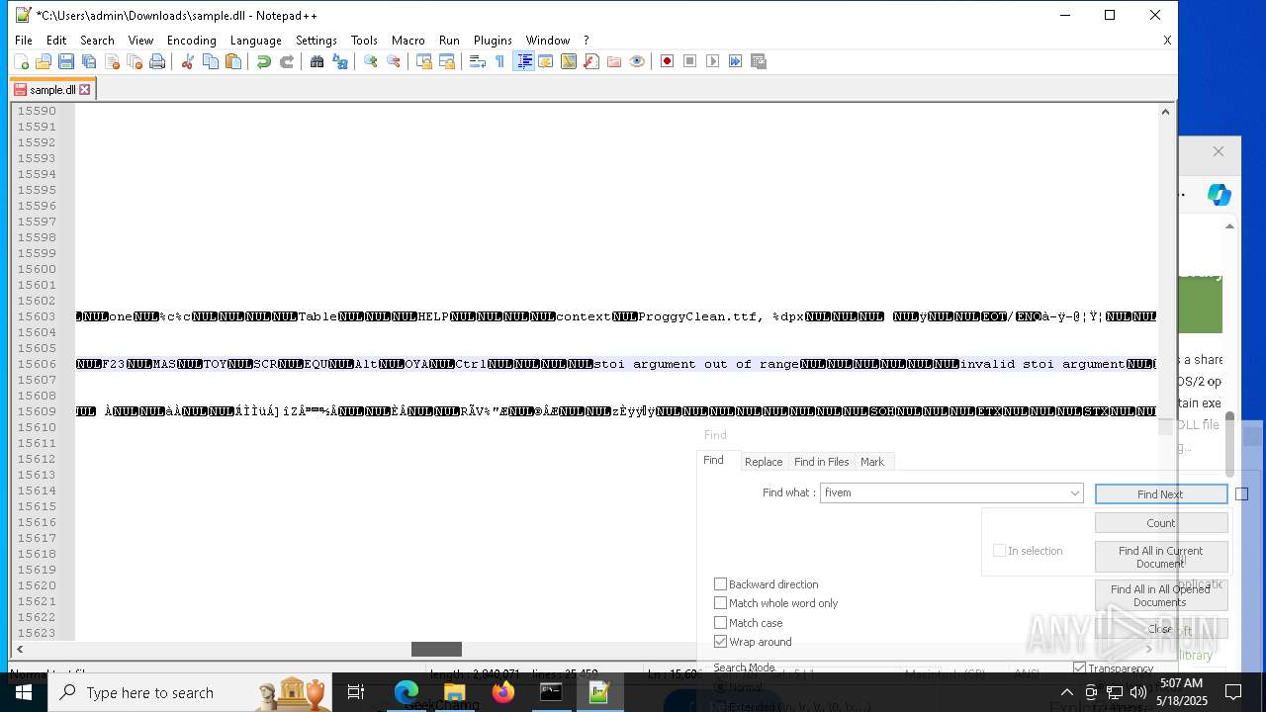Close the sample.dll tab with its X
Screen dimensions: 1266x712
click(85, 89)
